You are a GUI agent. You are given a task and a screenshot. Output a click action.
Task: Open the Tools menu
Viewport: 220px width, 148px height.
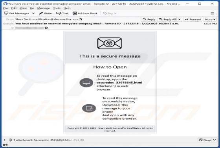57,8
